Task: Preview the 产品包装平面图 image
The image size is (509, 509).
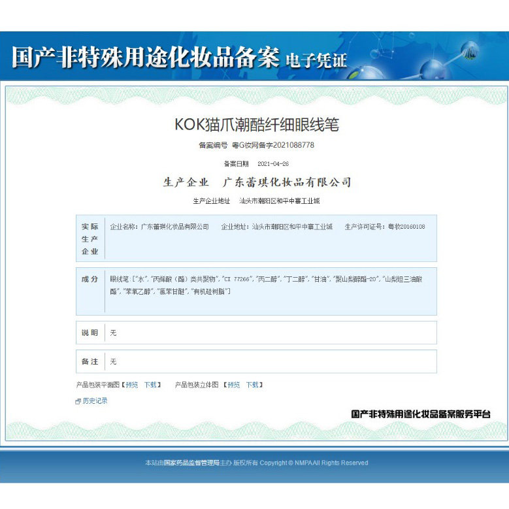Action: [132, 385]
